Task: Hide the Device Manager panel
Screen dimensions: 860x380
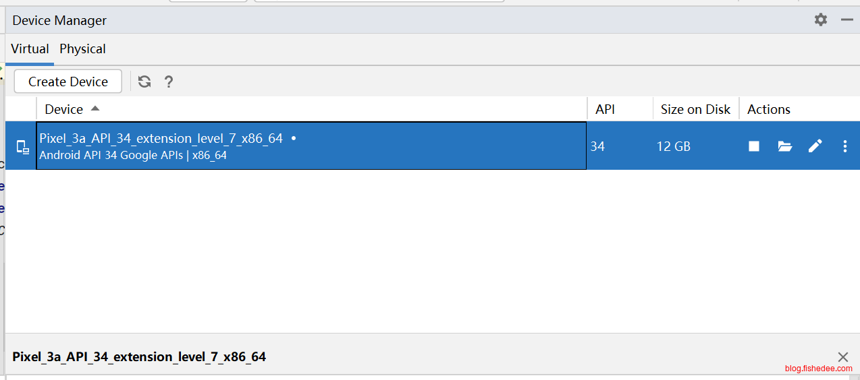Action: 847,20
